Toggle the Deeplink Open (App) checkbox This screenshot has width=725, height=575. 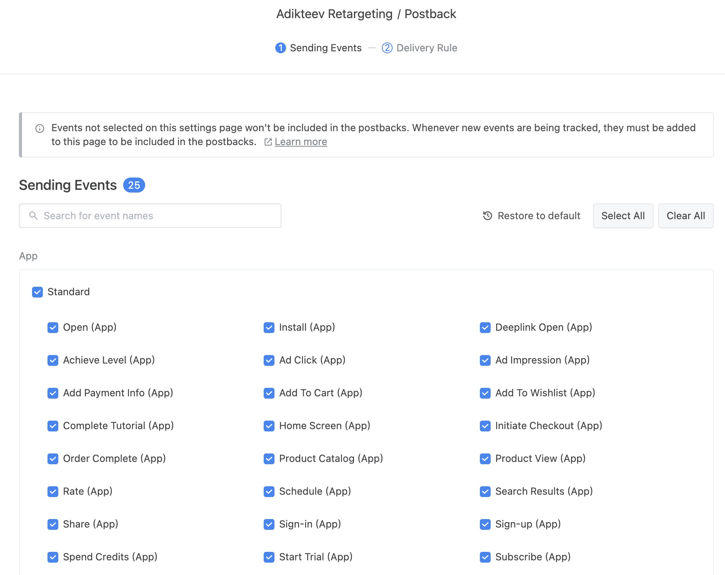point(485,328)
